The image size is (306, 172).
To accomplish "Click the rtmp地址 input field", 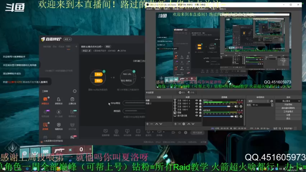I will 134,103.
